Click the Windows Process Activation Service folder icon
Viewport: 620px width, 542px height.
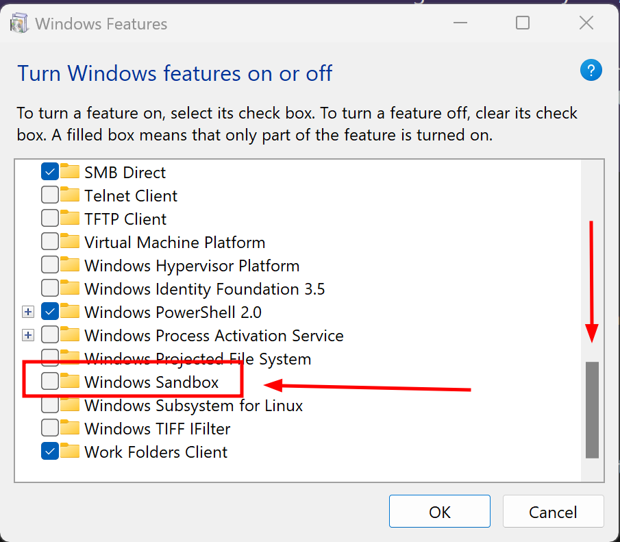(x=70, y=334)
